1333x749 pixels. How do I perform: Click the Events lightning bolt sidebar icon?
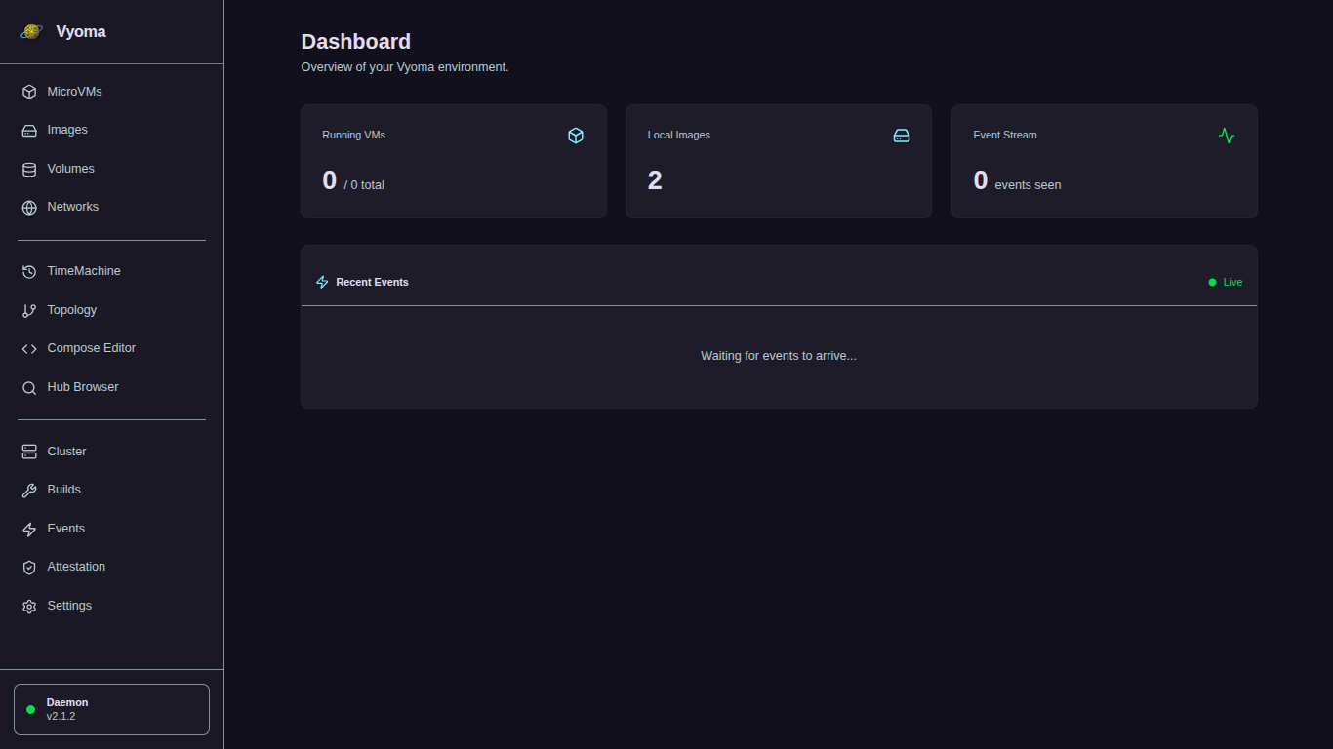tap(29, 529)
